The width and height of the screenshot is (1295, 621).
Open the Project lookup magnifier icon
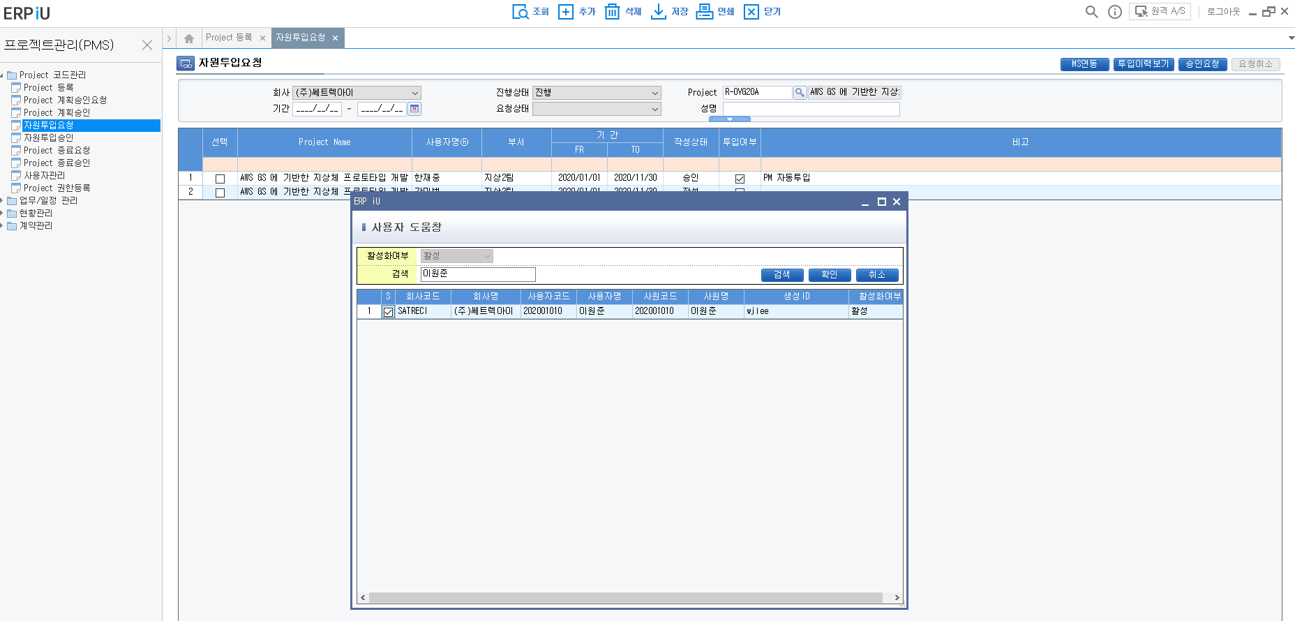tap(800, 92)
